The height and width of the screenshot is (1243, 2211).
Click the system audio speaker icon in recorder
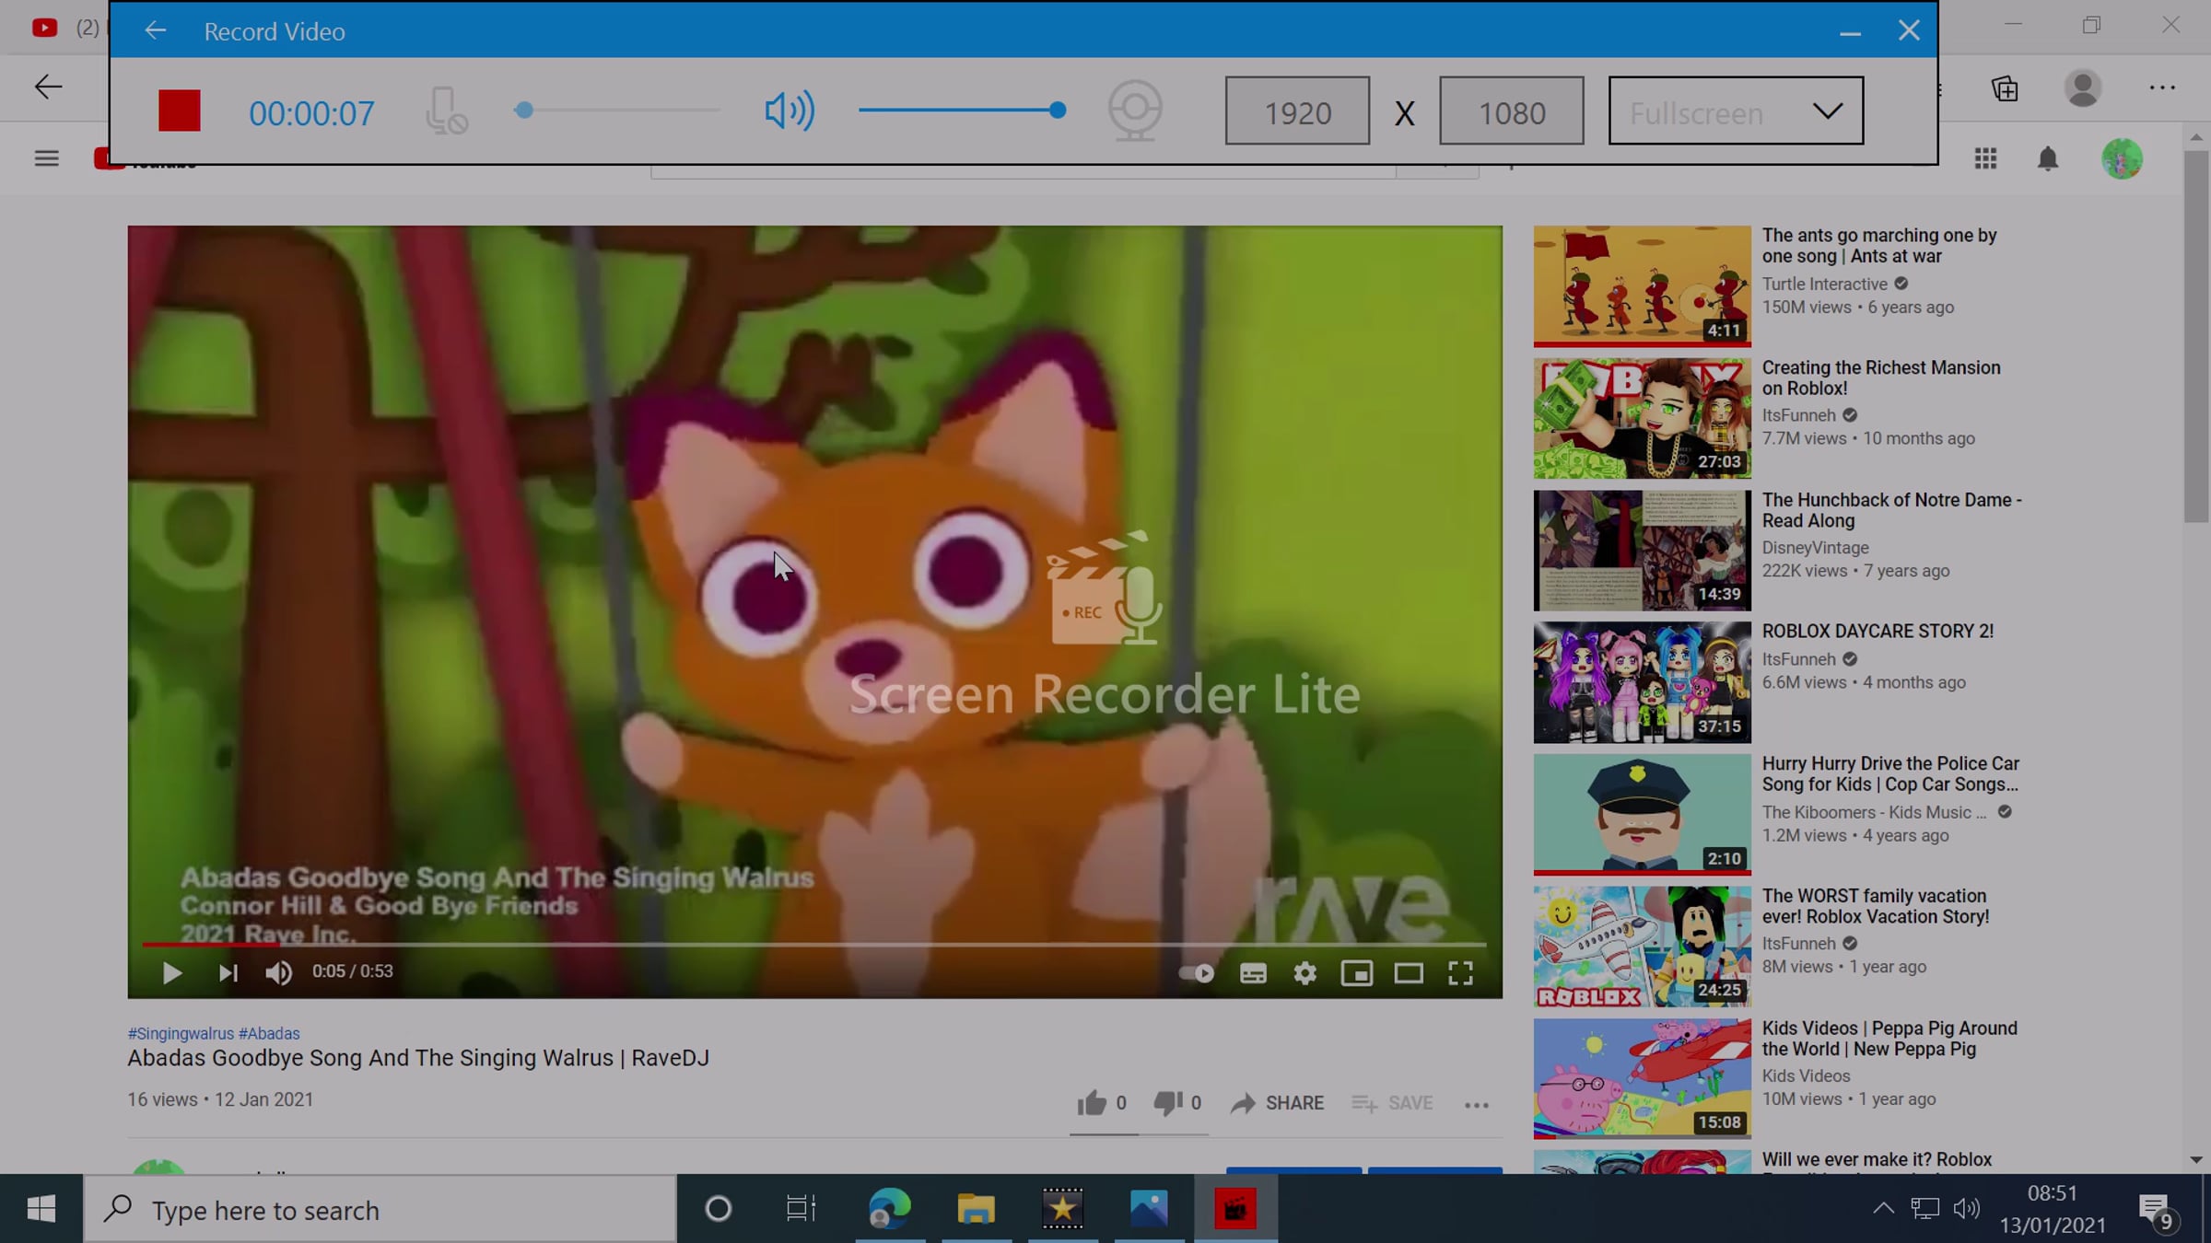tap(789, 110)
